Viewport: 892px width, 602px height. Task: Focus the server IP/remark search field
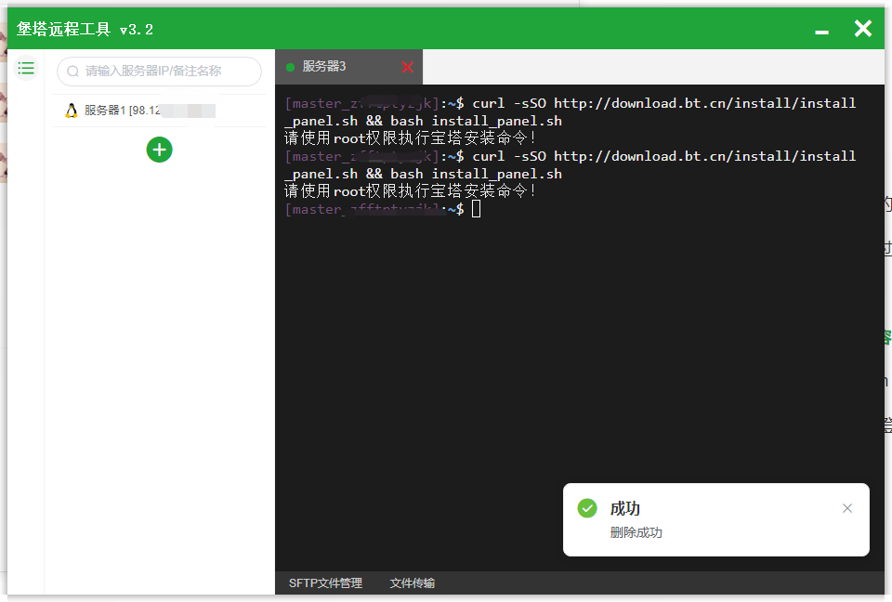(x=159, y=72)
